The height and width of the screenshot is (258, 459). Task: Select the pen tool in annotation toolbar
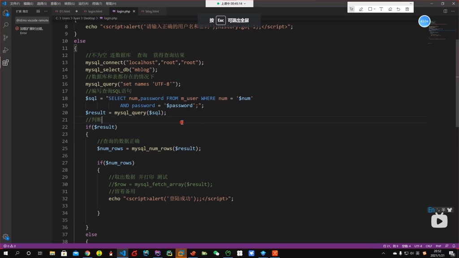[x=361, y=9]
